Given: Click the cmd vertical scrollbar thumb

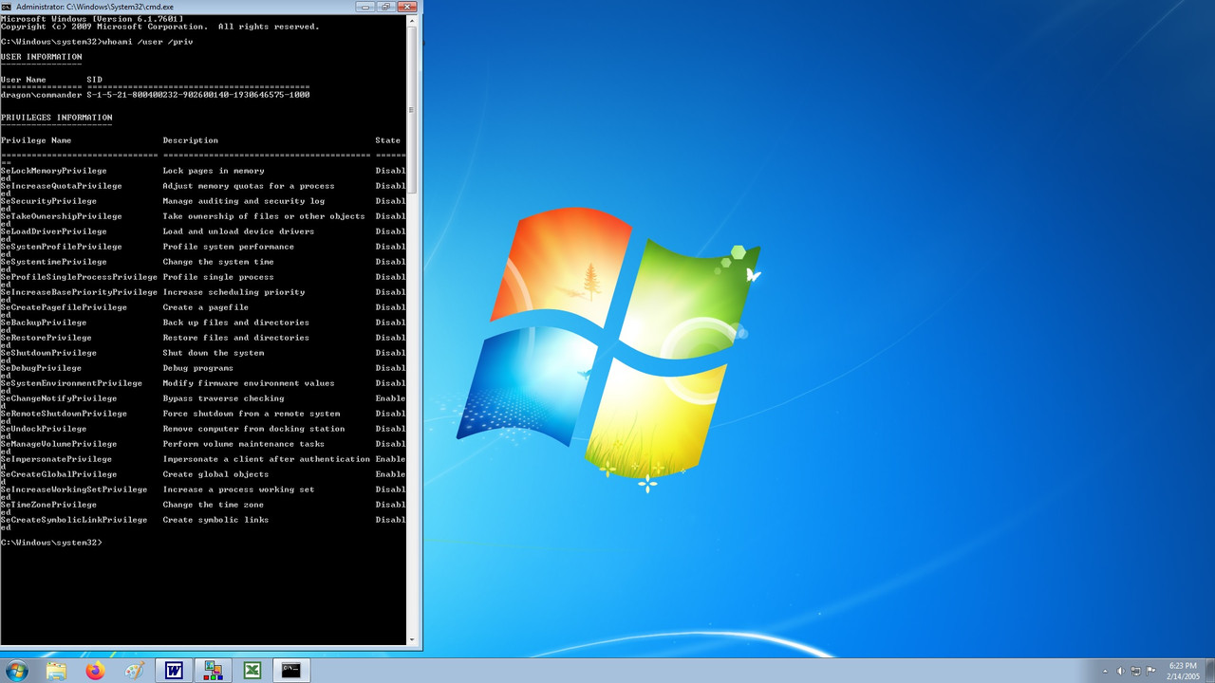Looking at the screenshot, I should coord(412,110).
